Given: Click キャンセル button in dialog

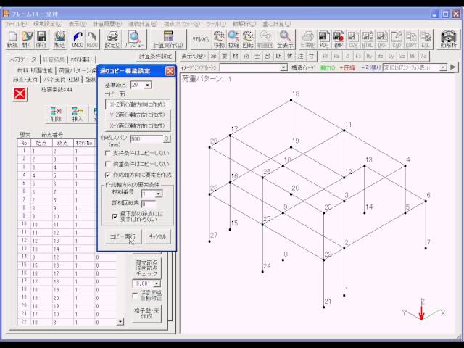Looking at the screenshot, I should pyautogui.click(x=157, y=236).
